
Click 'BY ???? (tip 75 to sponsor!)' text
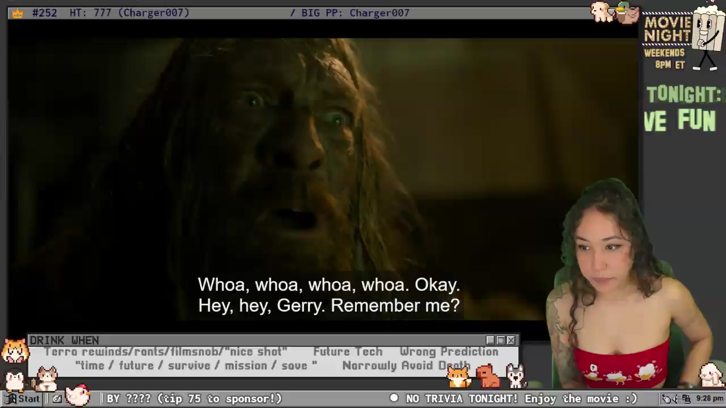(194, 399)
